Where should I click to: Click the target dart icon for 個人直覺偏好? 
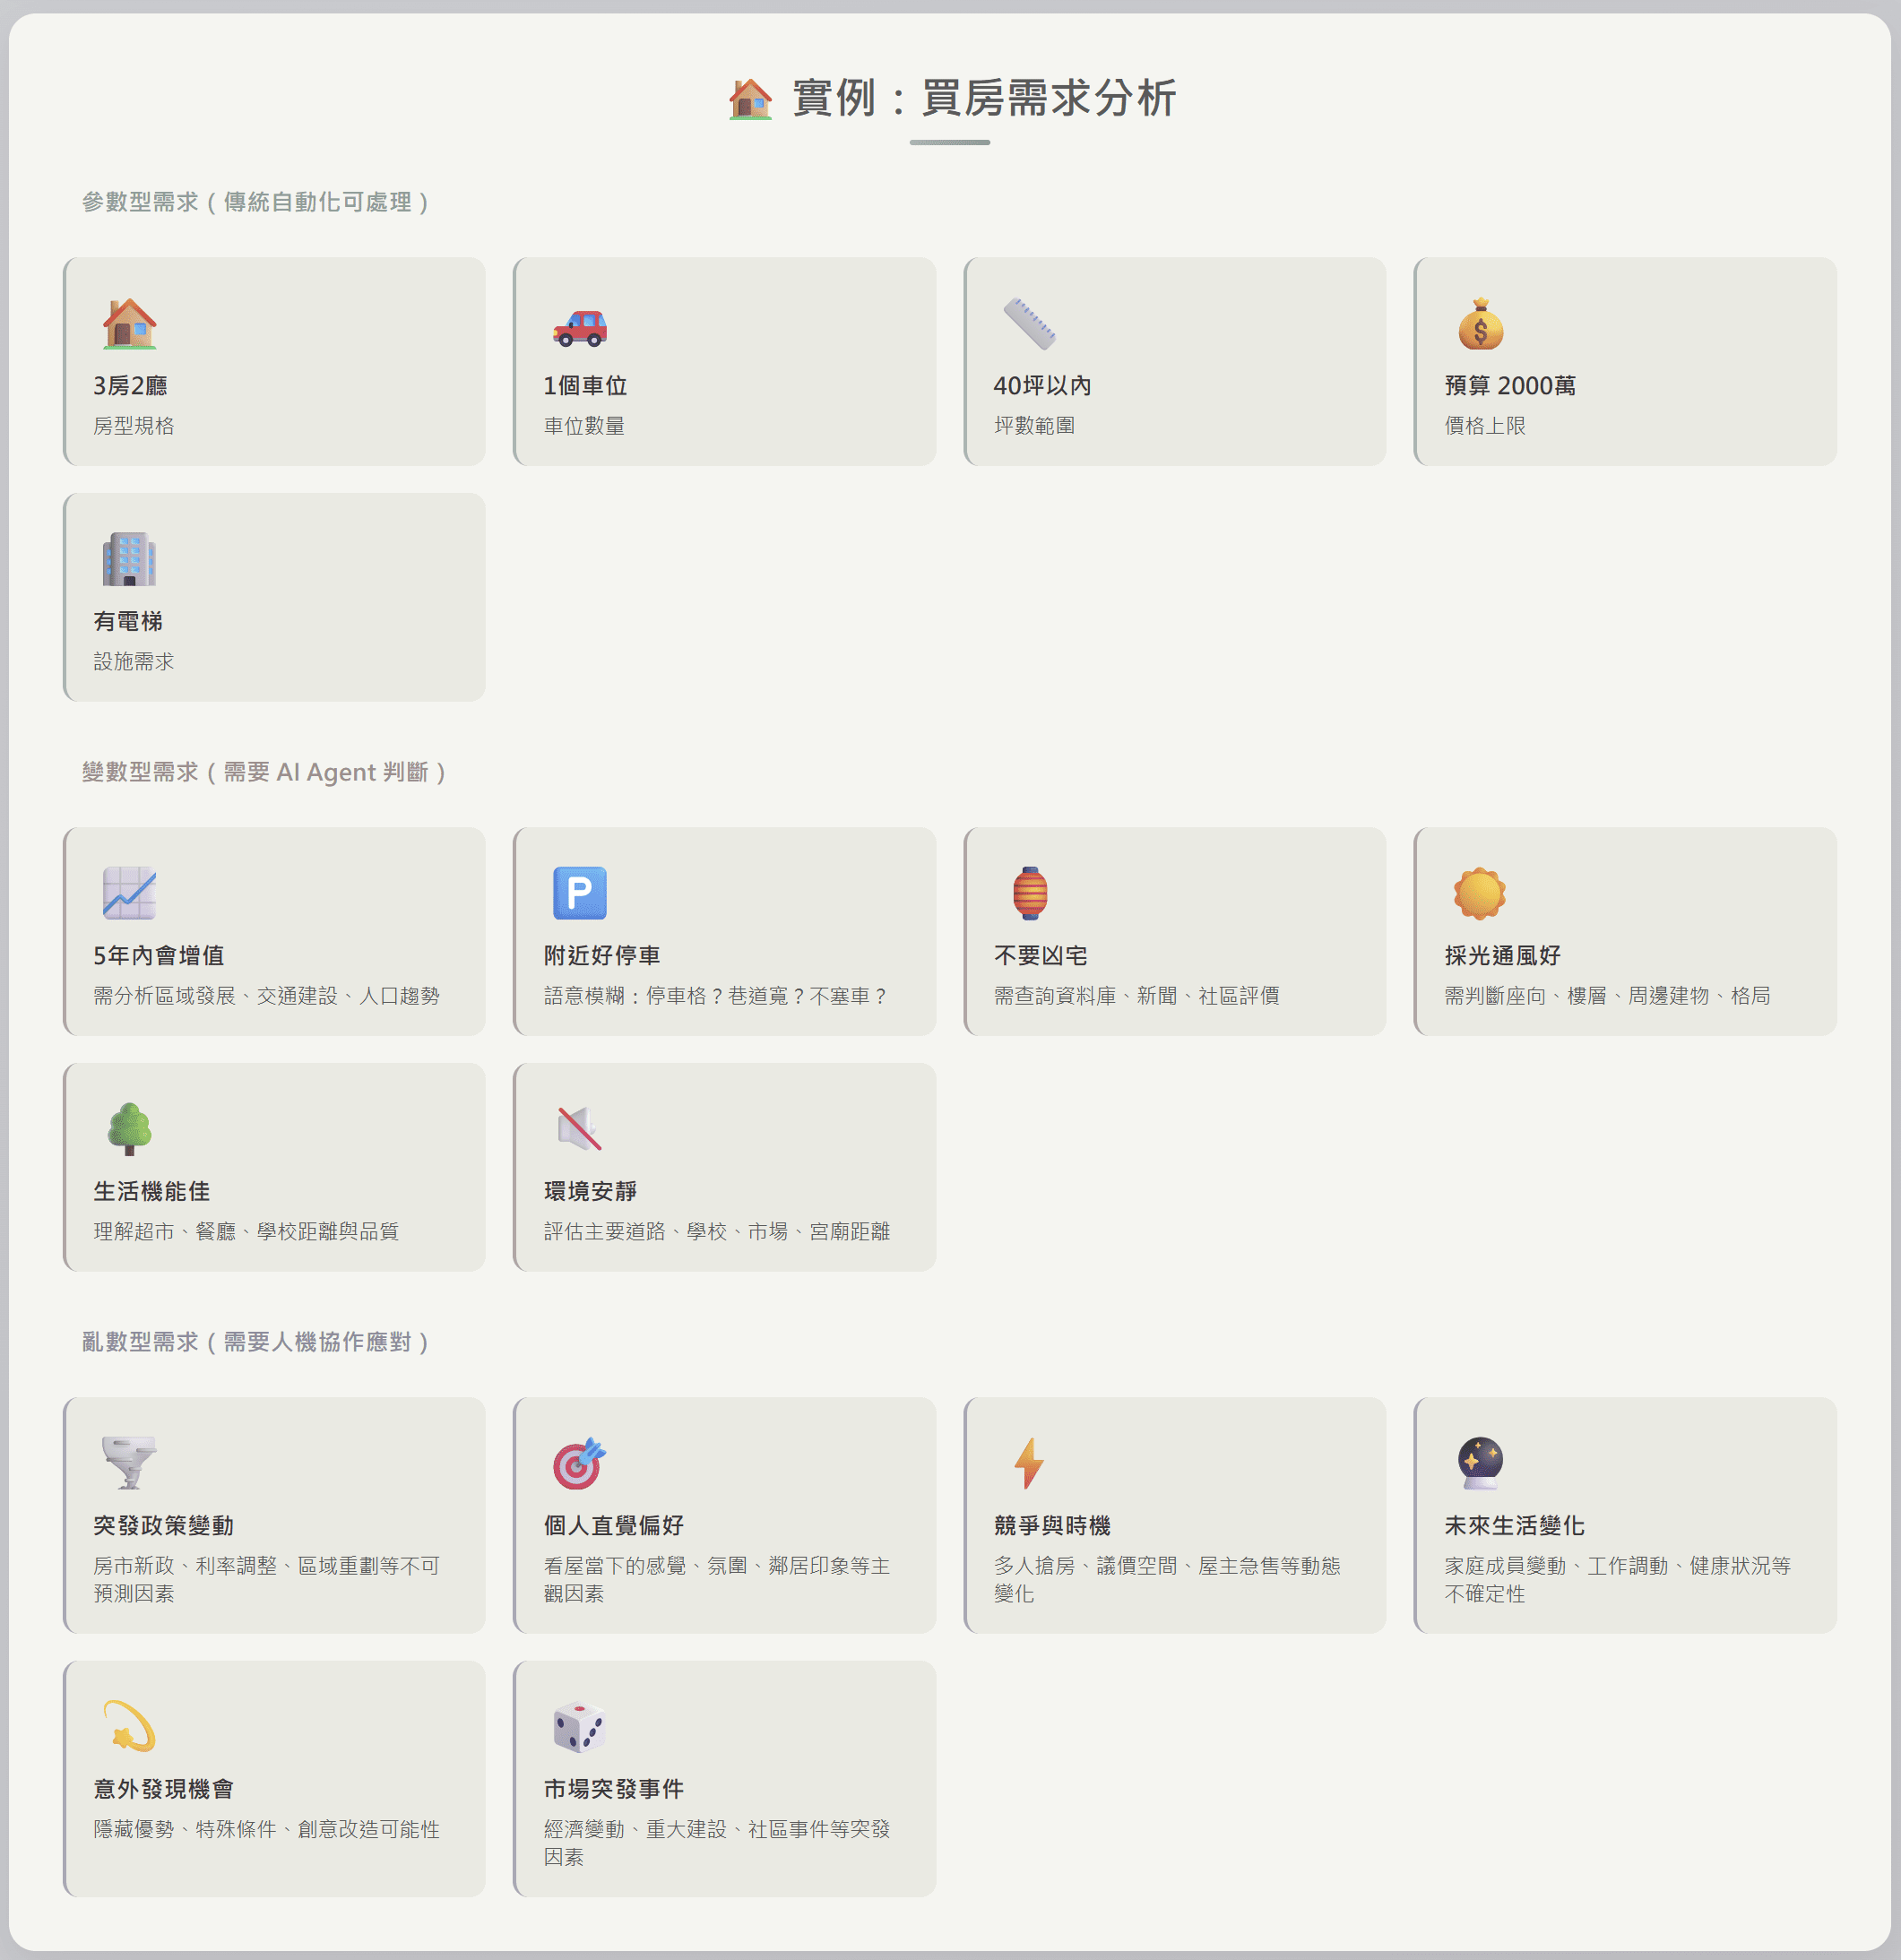[580, 1463]
